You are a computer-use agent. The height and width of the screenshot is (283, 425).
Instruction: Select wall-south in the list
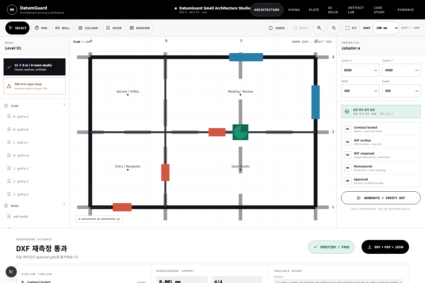(35, 216)
